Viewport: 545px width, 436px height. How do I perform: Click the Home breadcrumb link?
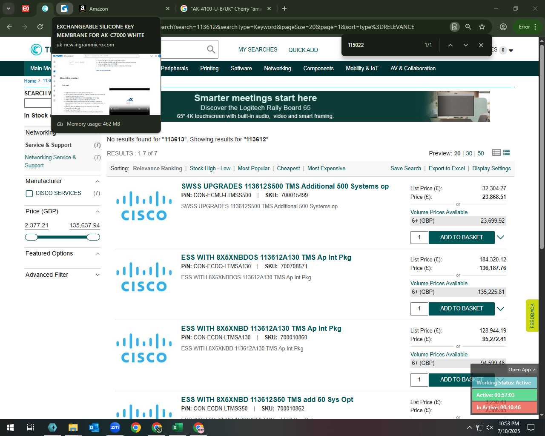[x=30, y=81]
